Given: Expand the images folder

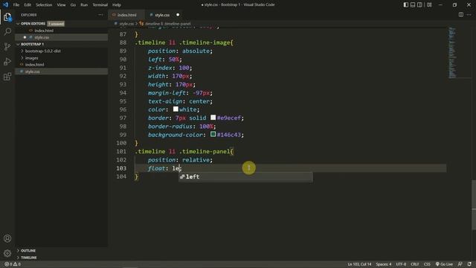Looking at the screenshot, I should [x=31, y=58].
